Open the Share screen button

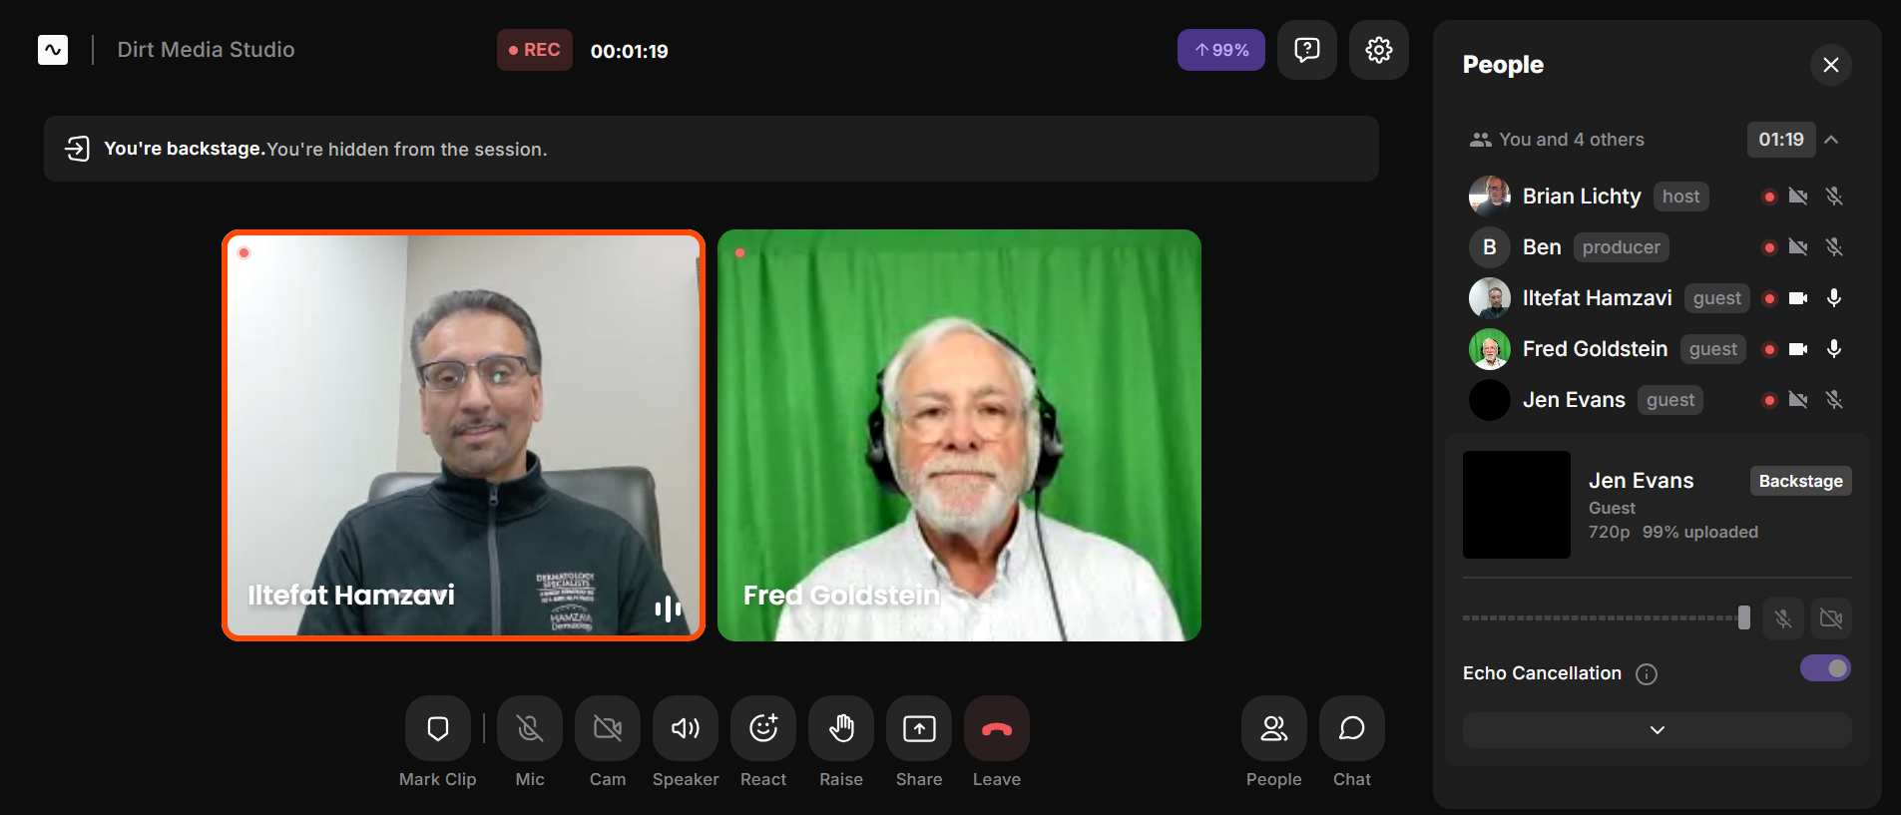[919, 728]
